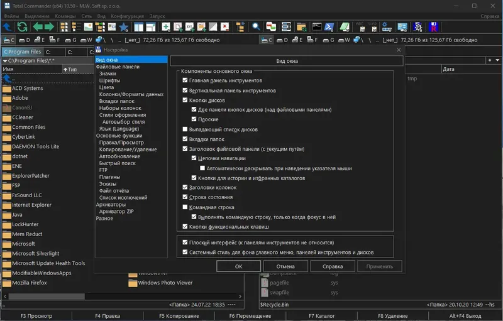Enable Командная строка checkbox
503x321 pixels.
[185, 207]
